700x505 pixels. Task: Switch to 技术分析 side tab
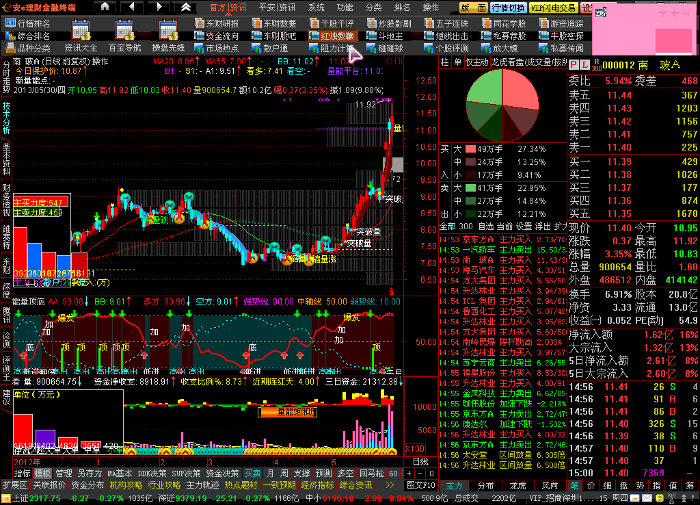tap(6, 118)
